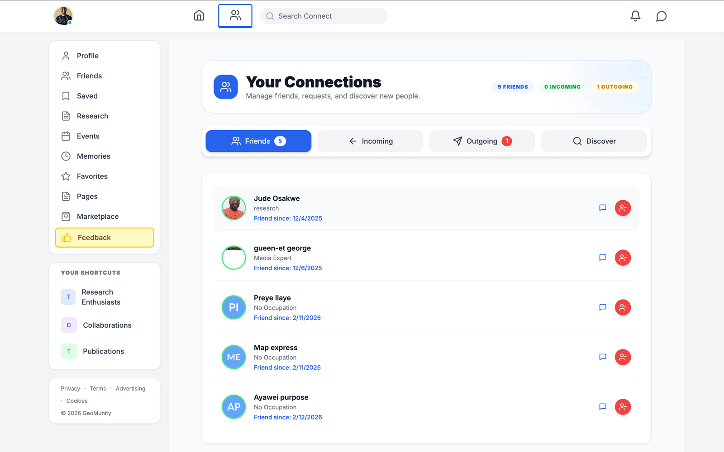
Task: Message Ayawei purpose via chat icon
Action: coord(603,407)
